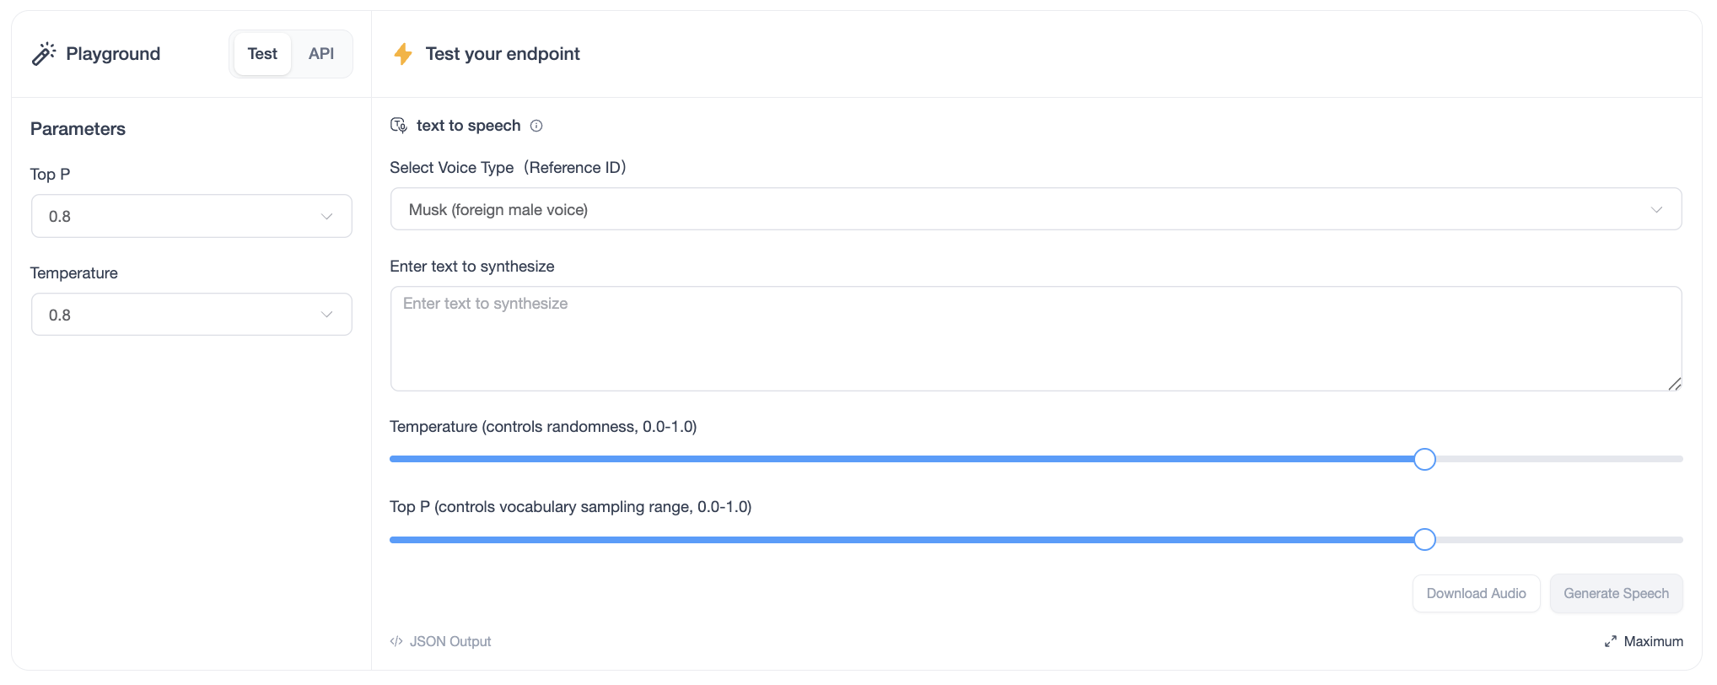Click the Enter text to synthesize field
This screenshot has width=1717, height=685.
coord(1036,339)
